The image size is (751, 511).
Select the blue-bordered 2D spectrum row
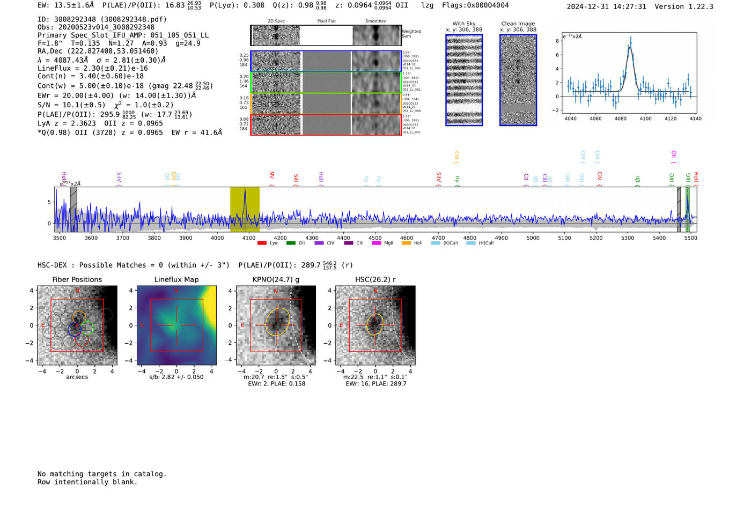point(326,61)
